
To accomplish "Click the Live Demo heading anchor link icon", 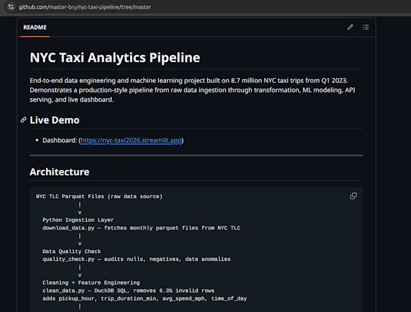I will (24, 120).
